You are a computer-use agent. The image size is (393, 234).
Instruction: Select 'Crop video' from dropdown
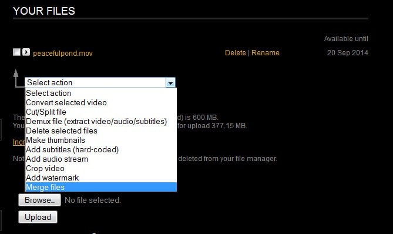101,168
